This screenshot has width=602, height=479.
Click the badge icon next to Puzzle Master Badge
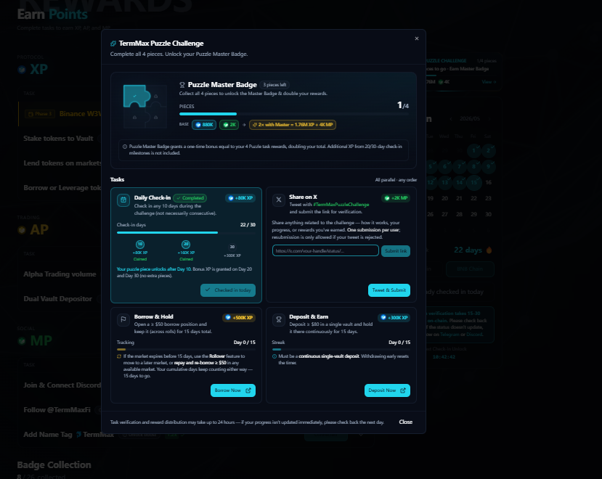coord(182,85)
